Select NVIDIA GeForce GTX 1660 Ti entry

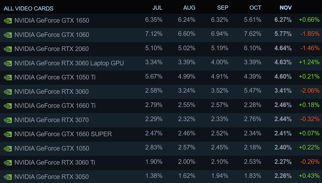point(55,106)
